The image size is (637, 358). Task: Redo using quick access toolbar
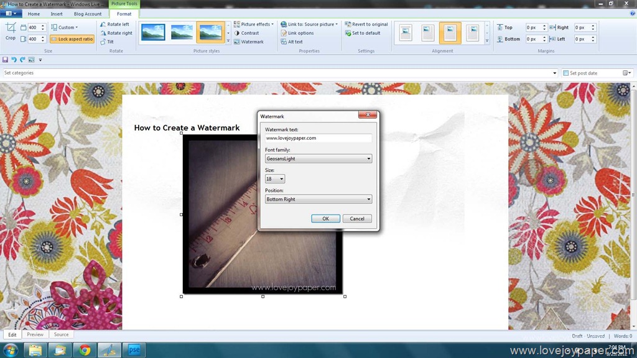(x=22, y=60)
